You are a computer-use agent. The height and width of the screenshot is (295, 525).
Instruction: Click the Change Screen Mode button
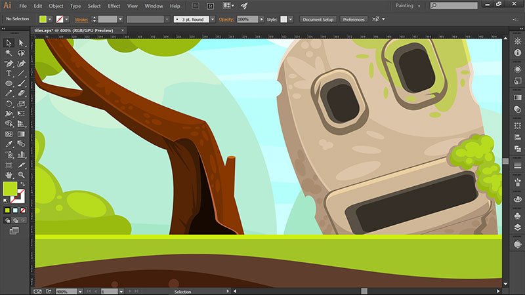click(x=14, y=231)
